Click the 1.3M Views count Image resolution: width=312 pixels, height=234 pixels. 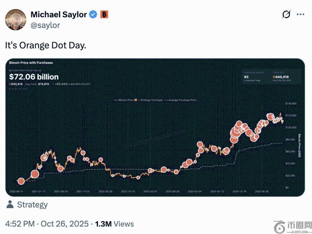(x=114, y=224)
